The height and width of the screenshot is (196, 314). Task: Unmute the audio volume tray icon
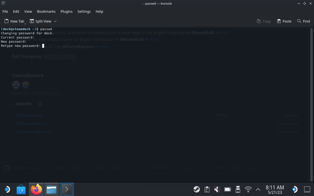pos(217,190)
